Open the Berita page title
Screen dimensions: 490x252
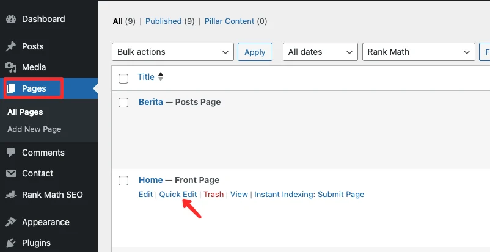pos(151,102)
